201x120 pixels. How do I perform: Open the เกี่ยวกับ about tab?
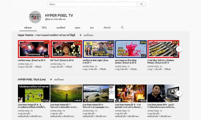(107, 28)
